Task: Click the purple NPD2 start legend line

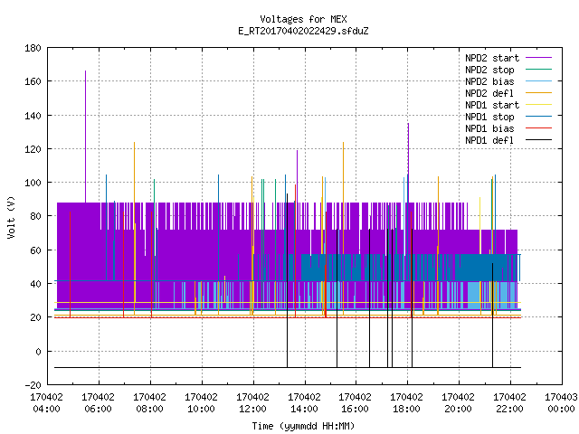Action: tap(538, 58)
